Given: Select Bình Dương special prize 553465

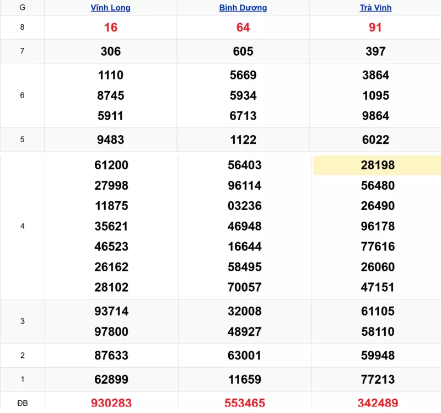Looking at the screenshot, I should 243,403.
